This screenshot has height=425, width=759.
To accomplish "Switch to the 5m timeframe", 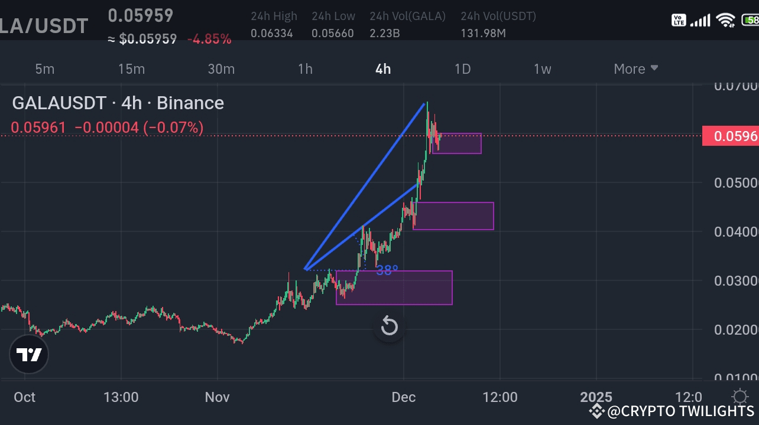I will 45,68.
